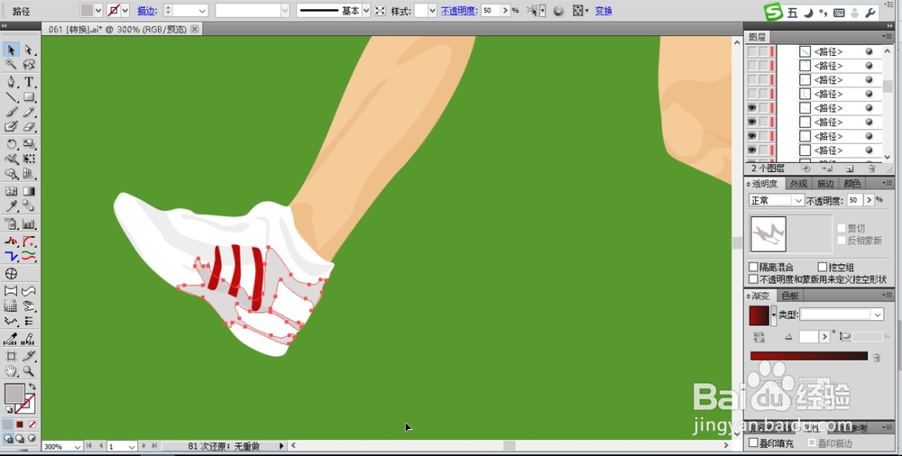This screenshot has width=902, height=456.
Task: Select the Pen tool
Action: (x=11, y=82)
